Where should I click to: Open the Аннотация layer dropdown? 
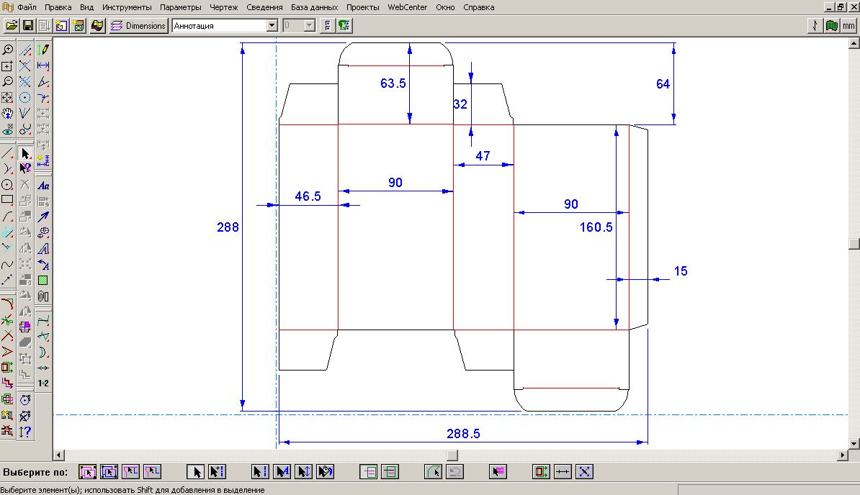pyautogui.click(x=272, y=26)
